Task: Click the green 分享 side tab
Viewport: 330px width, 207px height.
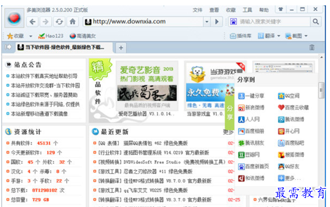Action: (x=229, y=113)
